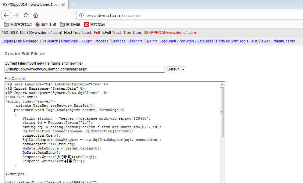This screenshot has height=183, width=303.
Task: Open the IIS Spy link
Action: click(86, 41)
